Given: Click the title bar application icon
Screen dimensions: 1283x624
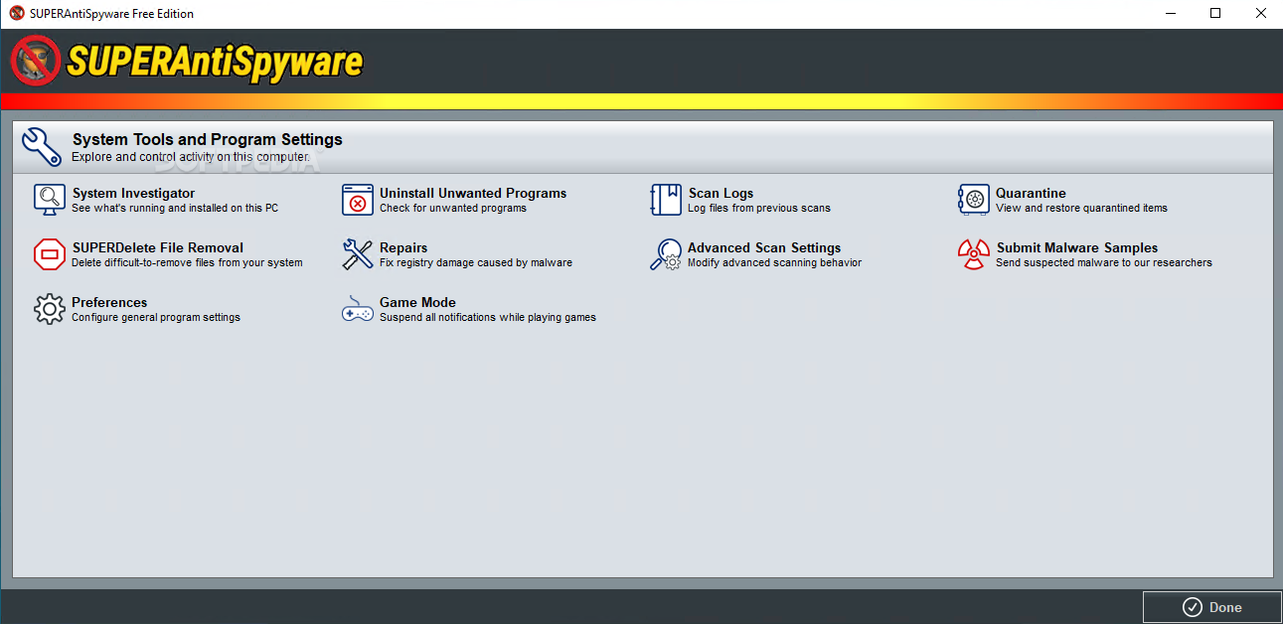Looking at the screenshot, I should (x=17, y=14).
